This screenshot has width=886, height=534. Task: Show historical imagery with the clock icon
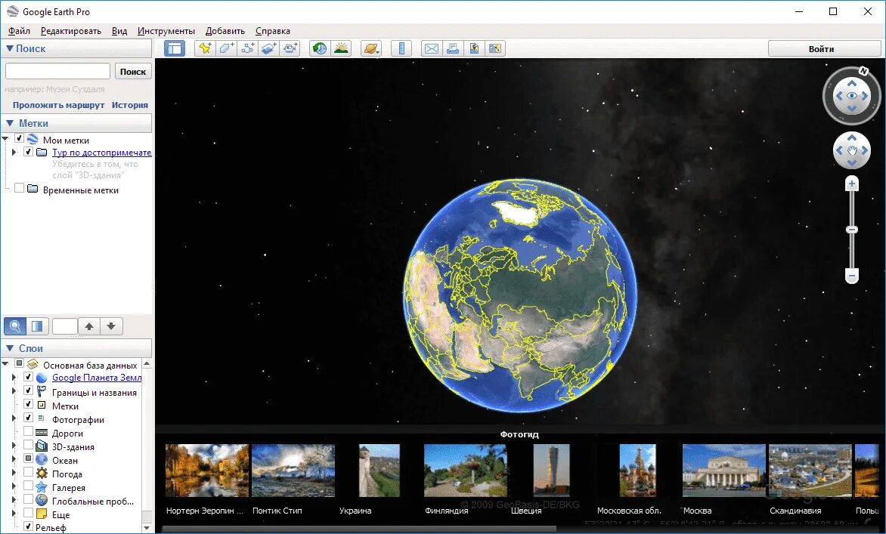coord(319,48)
